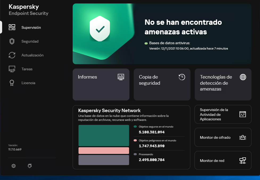Click the Tareas monitor-gear icon
Viewport: 260px width, 180px height.
click(x=12, y=69)
